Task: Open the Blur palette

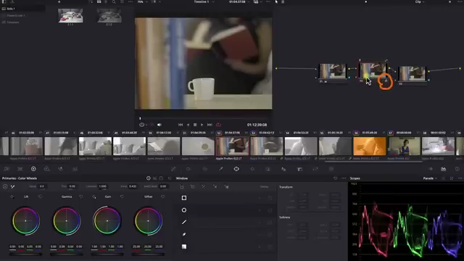Action: click(283, 169)
